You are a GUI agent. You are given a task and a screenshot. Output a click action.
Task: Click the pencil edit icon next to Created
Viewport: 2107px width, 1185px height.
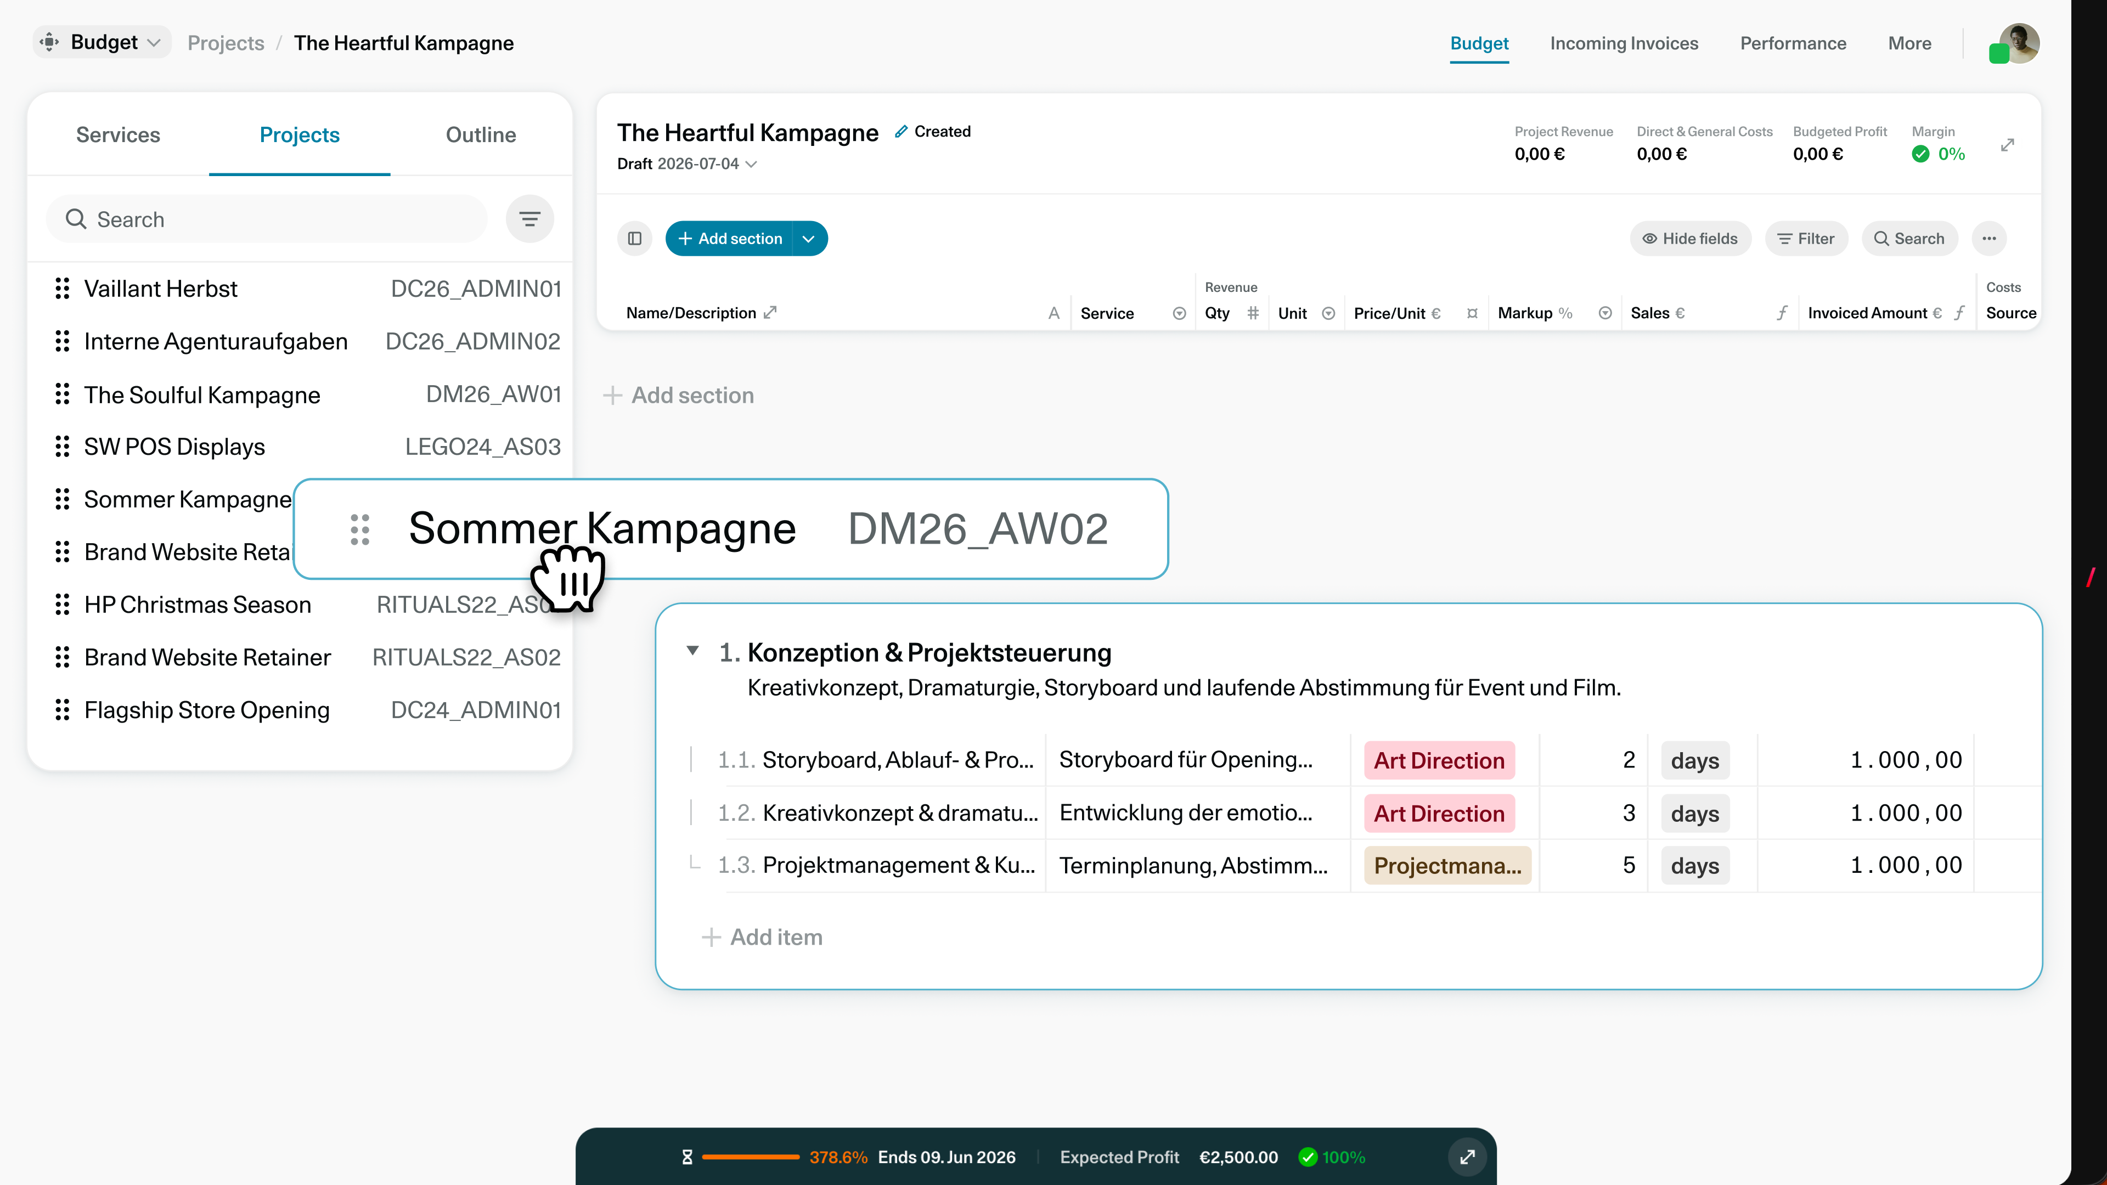900,132
